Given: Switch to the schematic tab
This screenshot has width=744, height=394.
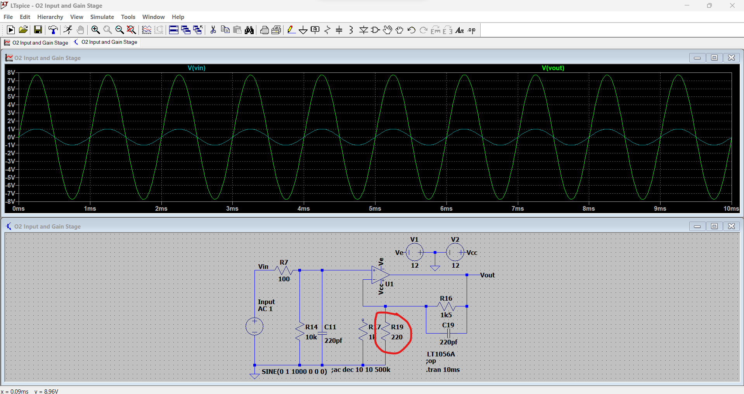Looking at the screenshot, I should (x=106, y=42).
